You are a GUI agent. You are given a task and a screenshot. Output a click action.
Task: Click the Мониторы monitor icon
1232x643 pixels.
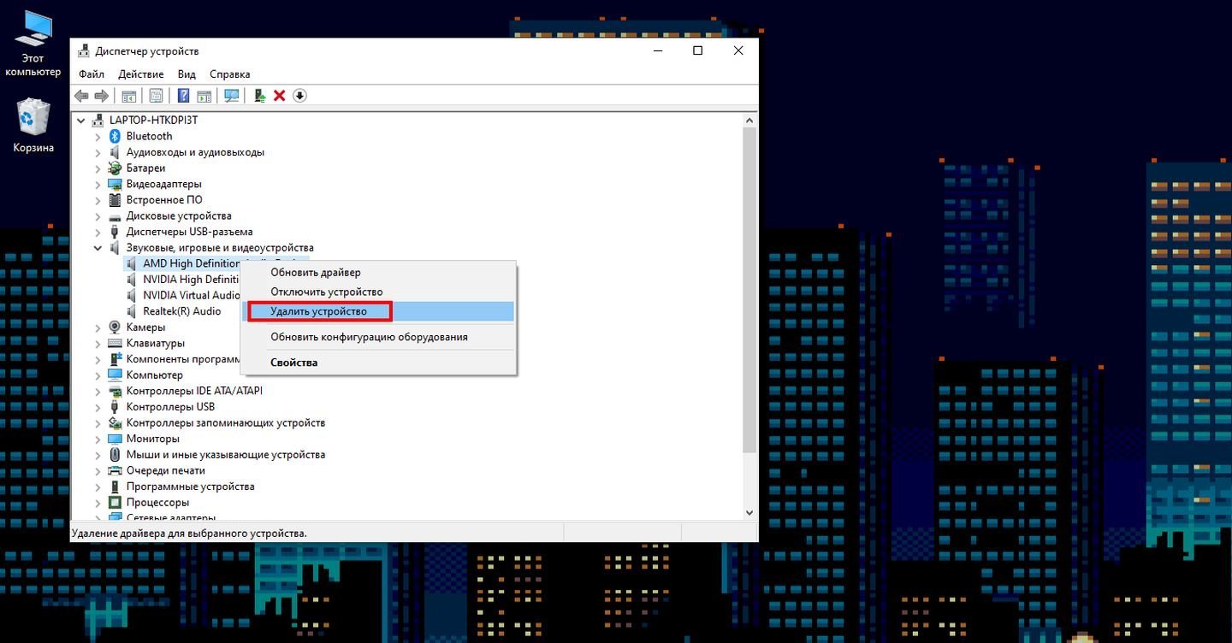click(x=115, y=439)
